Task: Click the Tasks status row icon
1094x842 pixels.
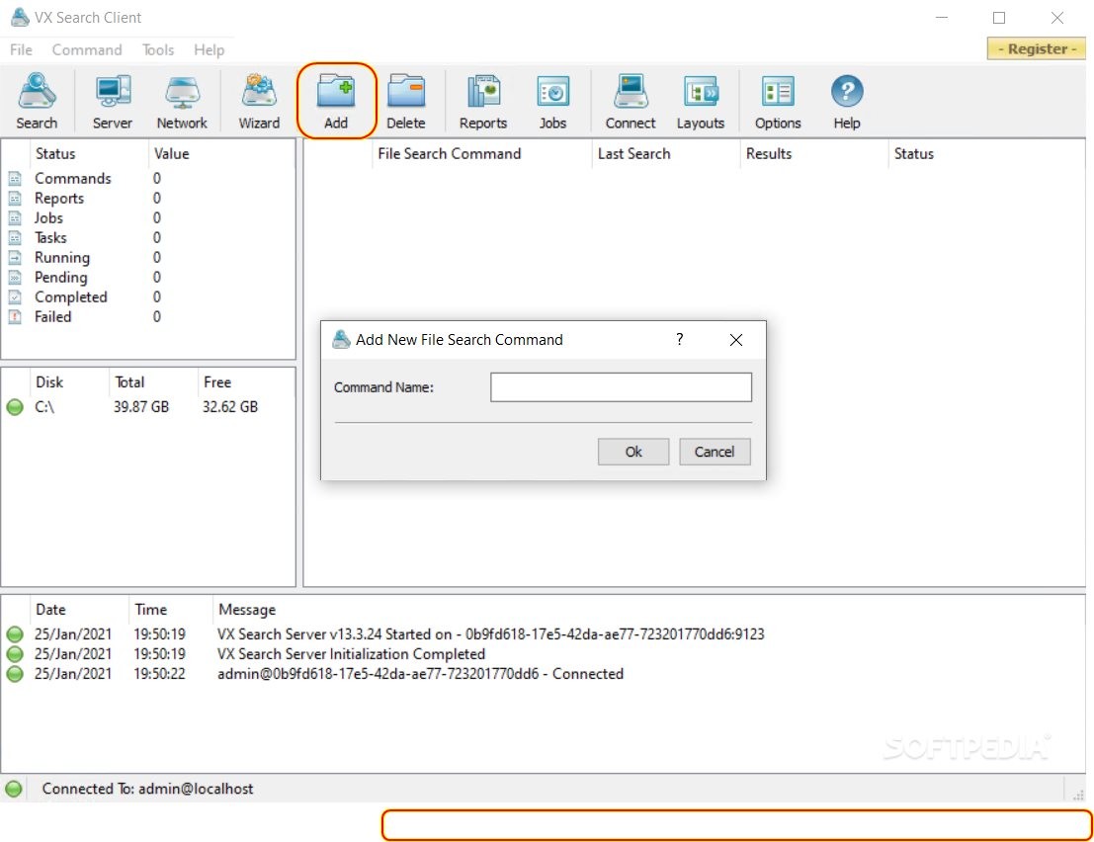Action: click(15, 238)
